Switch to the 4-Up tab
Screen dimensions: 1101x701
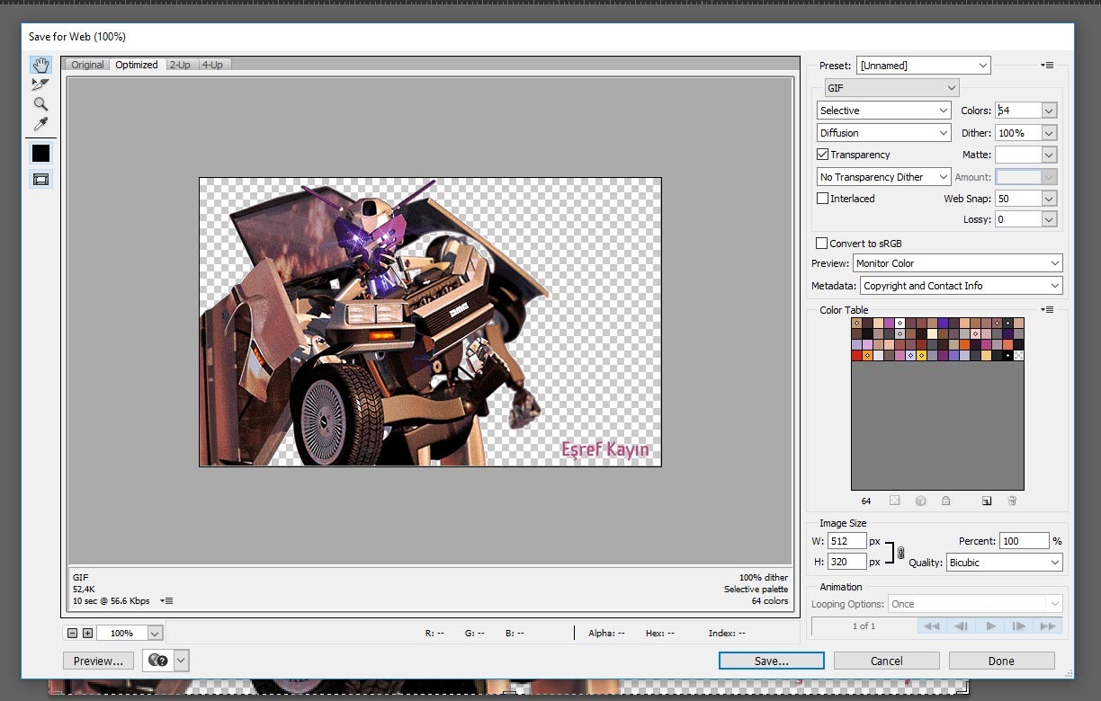[x=213, y=65]
